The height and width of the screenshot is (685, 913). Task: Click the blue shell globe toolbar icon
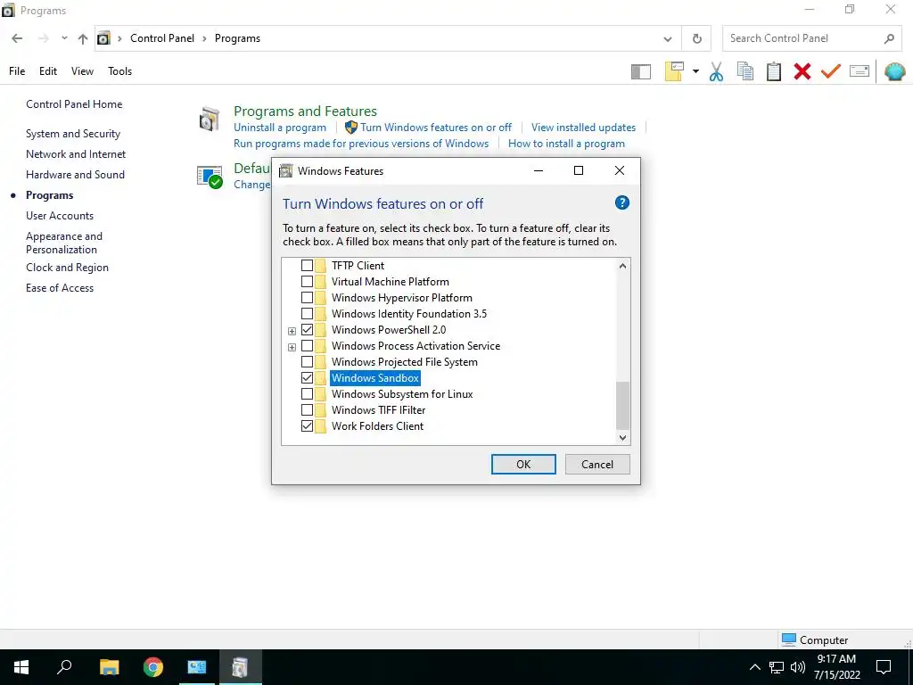(895, 71)
